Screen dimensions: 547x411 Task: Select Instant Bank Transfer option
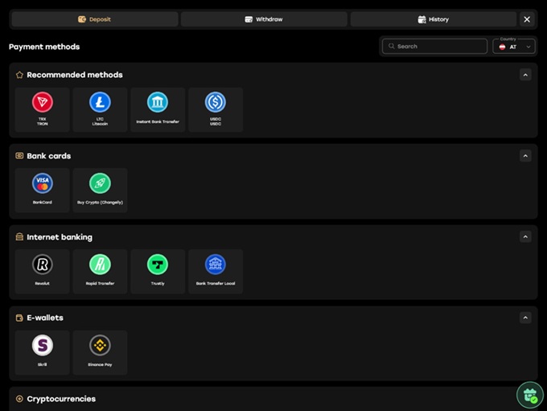click(x=158, y=109)
